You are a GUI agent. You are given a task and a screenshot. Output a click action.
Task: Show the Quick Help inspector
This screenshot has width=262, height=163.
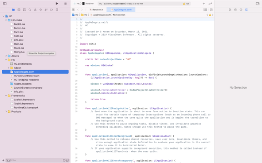(x=241, y=10)
